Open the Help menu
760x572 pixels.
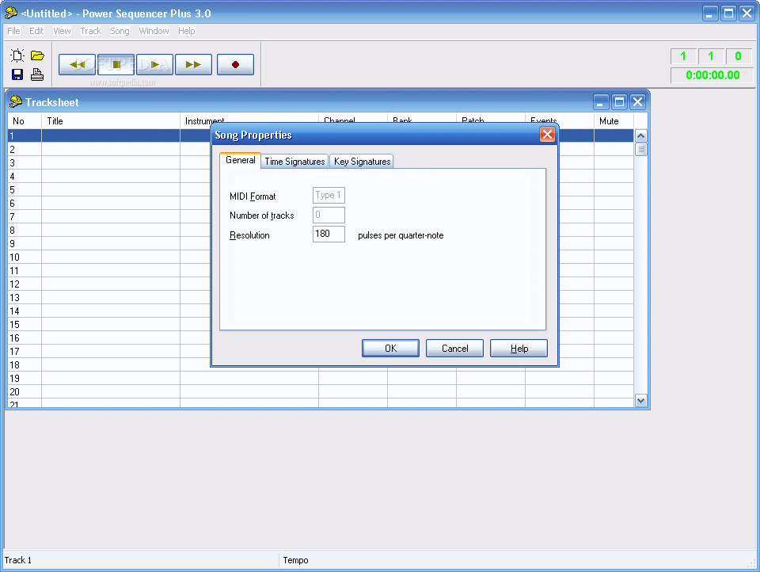(x=186, y=31)
